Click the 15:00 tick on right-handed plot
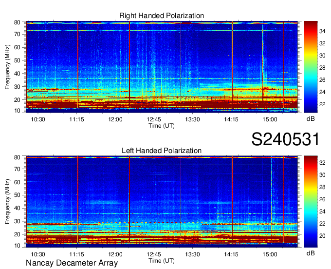Viewport: 331px width, 269px height. [x=270, y=119]
